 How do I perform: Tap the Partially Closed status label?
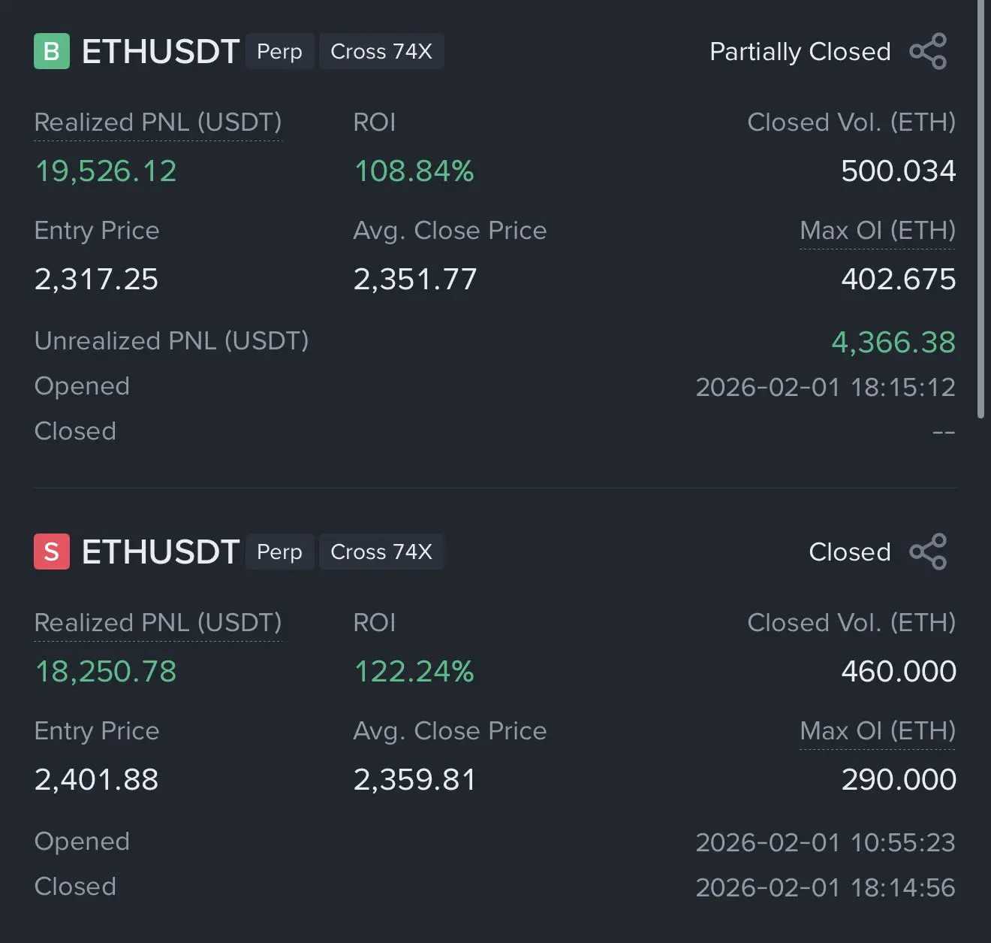tap(800, 51)
